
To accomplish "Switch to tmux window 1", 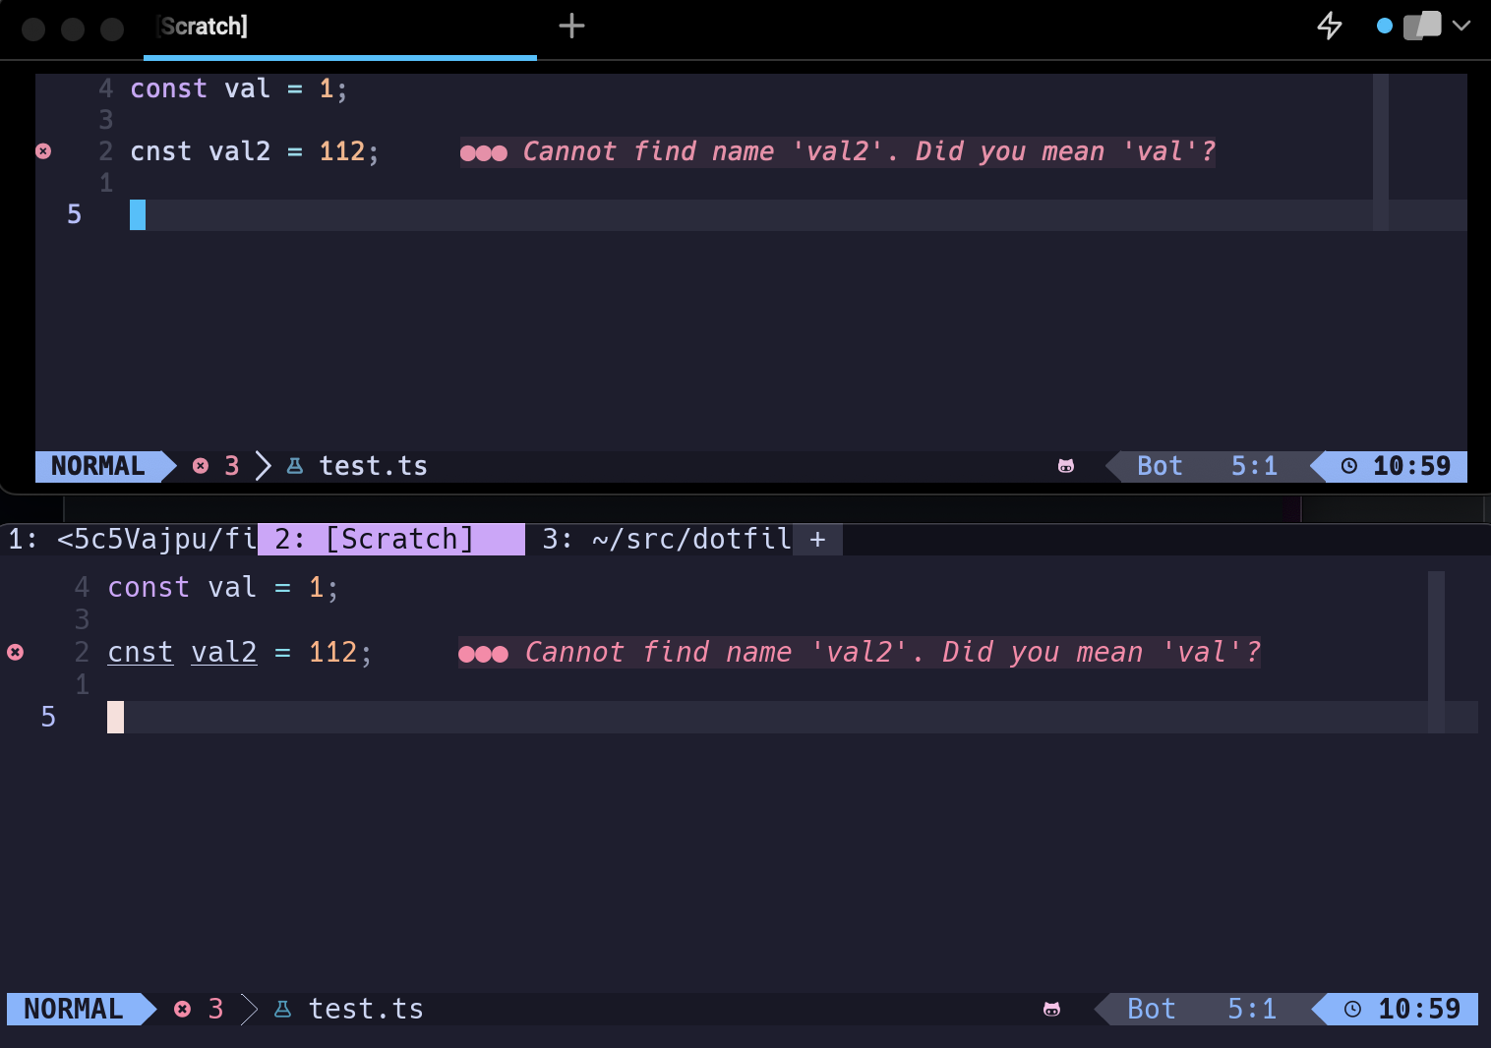I will point(128,539).
